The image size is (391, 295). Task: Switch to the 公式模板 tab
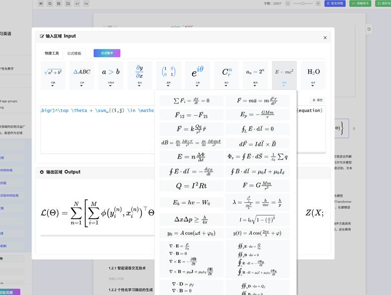pos(74,53)
